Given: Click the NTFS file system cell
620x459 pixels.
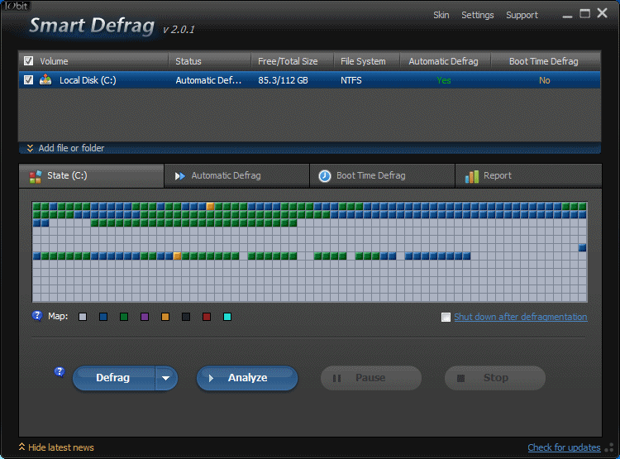Looking at the screenshot, I should pos(351,80).
